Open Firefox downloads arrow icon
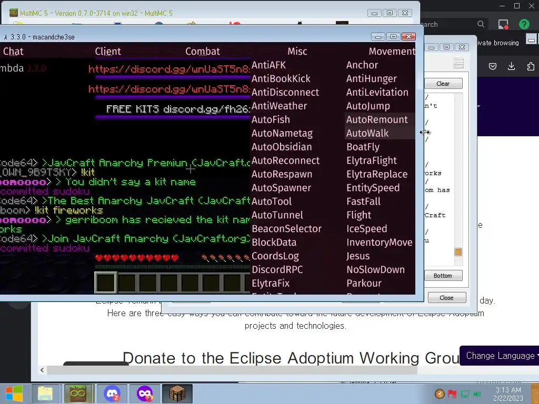The height and width of the screenshot is (404, 539). point(512,66)
